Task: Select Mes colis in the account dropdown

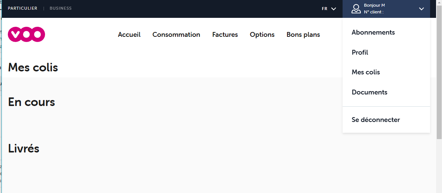Action: (x=366, y=72)
